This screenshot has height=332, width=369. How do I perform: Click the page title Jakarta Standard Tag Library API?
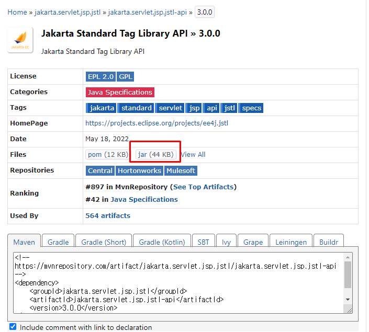[115, 33]
